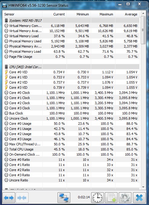Reset the elapsed time clock icon

pos(98,197)
